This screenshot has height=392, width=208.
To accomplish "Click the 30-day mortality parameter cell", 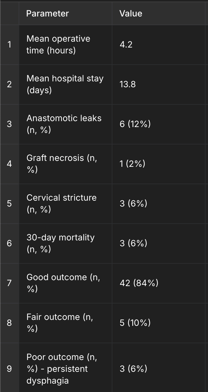I will tap(61, 243).
